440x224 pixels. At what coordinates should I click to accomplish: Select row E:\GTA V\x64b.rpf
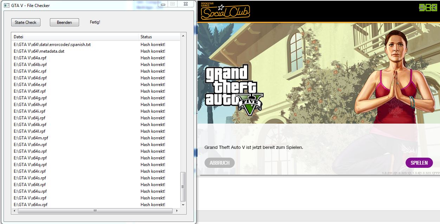point(96,65)
